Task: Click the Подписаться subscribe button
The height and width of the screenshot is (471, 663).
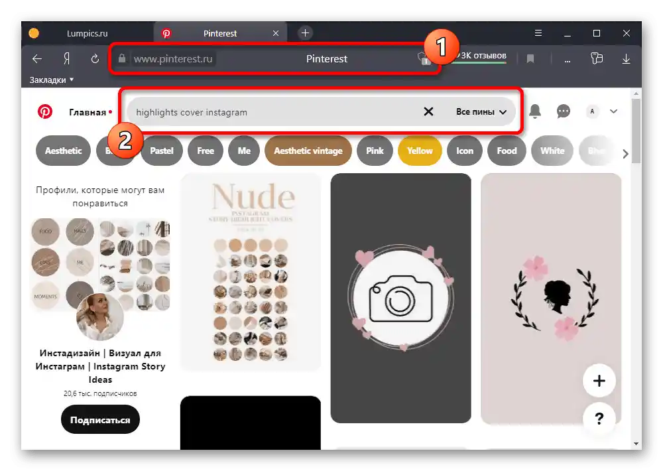Action: (x=100, y=419)
